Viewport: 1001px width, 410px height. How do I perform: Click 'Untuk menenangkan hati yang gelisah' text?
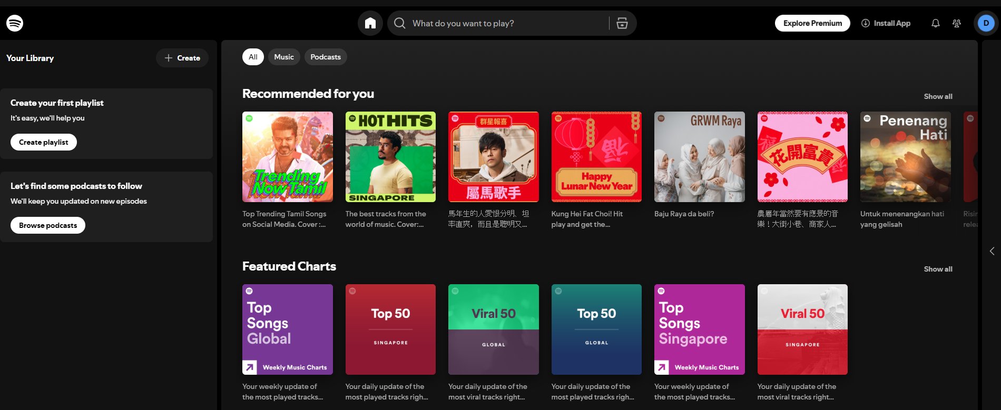902,219
